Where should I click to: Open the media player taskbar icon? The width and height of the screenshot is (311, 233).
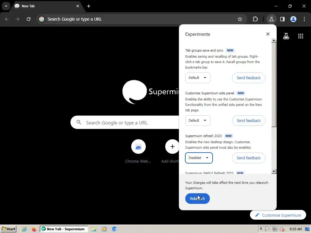104,229
